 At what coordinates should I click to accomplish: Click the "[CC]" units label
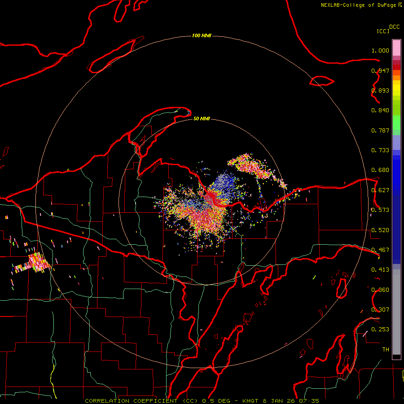pyautogui.click(x=383, y=31)
